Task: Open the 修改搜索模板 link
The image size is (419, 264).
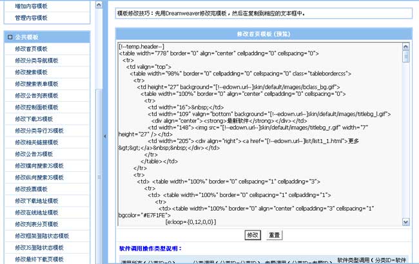Action: (x=31, y=72)
